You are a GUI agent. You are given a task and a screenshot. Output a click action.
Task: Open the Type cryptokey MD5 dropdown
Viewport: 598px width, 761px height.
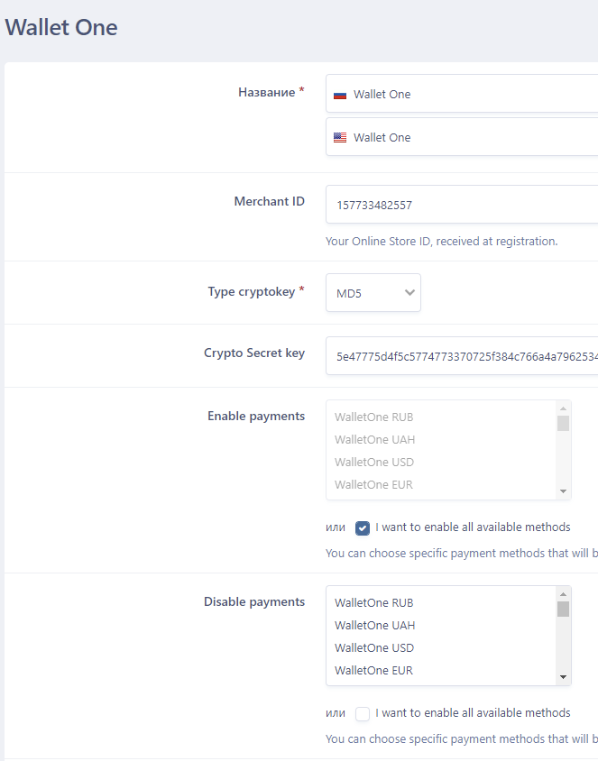[373, 293]
